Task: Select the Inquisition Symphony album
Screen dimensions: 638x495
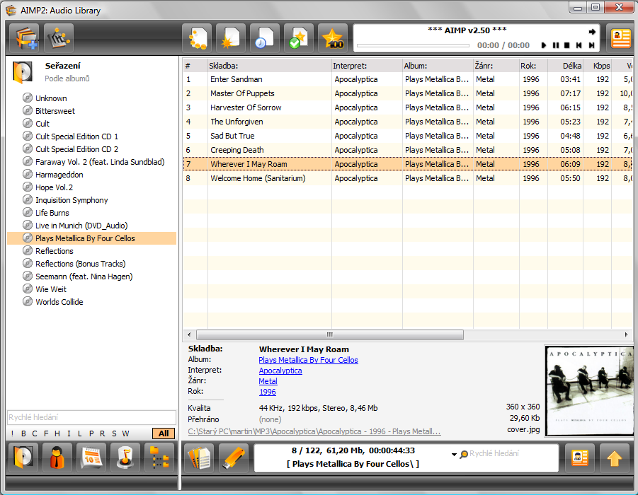Action: (x=72, y=200)
